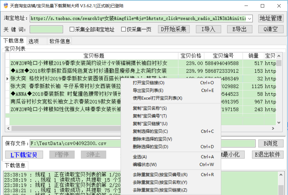Viewport: 288px width, 195px height.
Task: Select 去除重复宝贝(按宝贝编号)(R) option
Action: pos(160,175)
